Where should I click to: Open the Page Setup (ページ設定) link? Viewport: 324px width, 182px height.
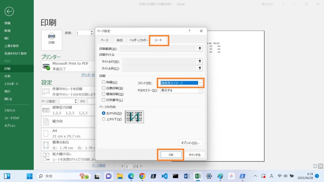tap(99, 166)
